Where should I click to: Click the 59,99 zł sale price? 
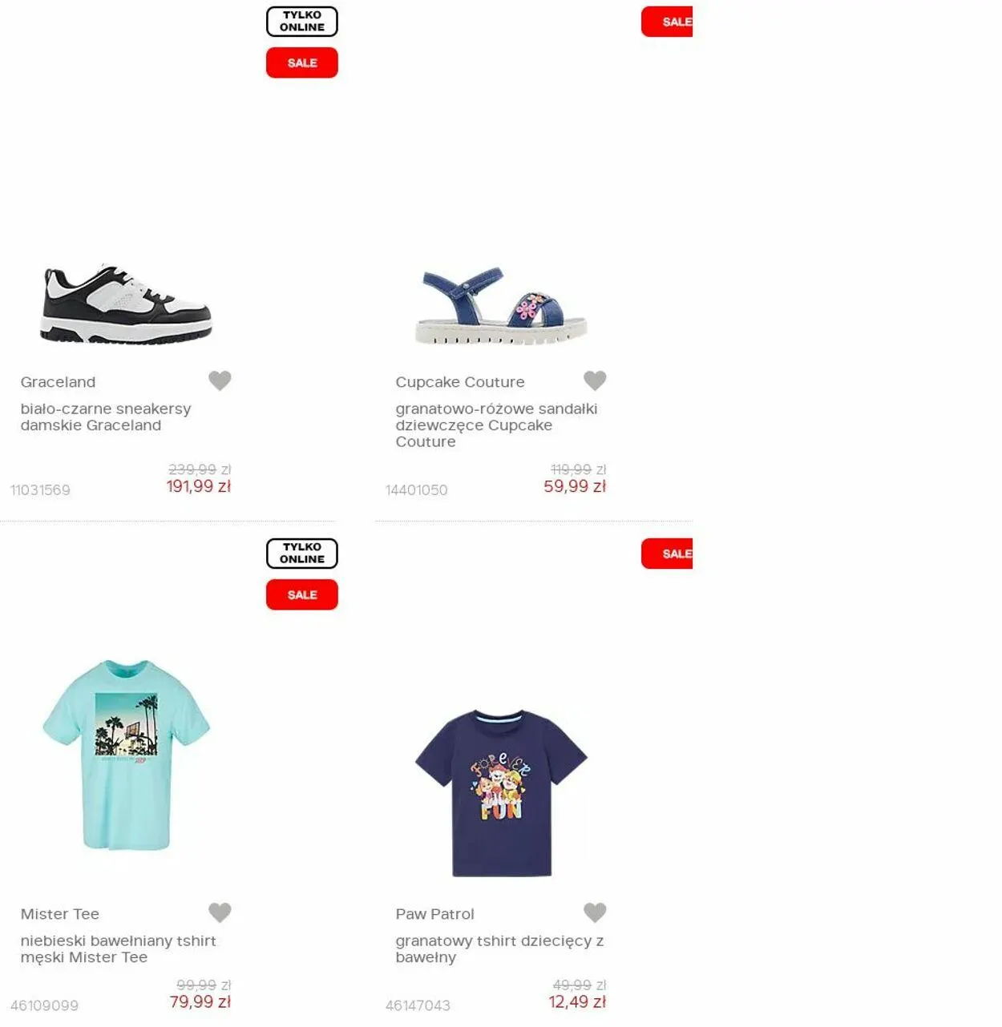point(575,486)
